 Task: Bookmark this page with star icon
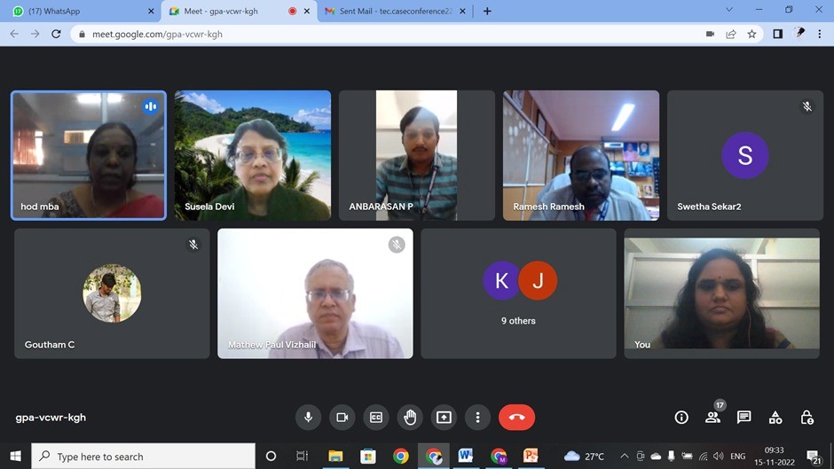click(751, 34)
